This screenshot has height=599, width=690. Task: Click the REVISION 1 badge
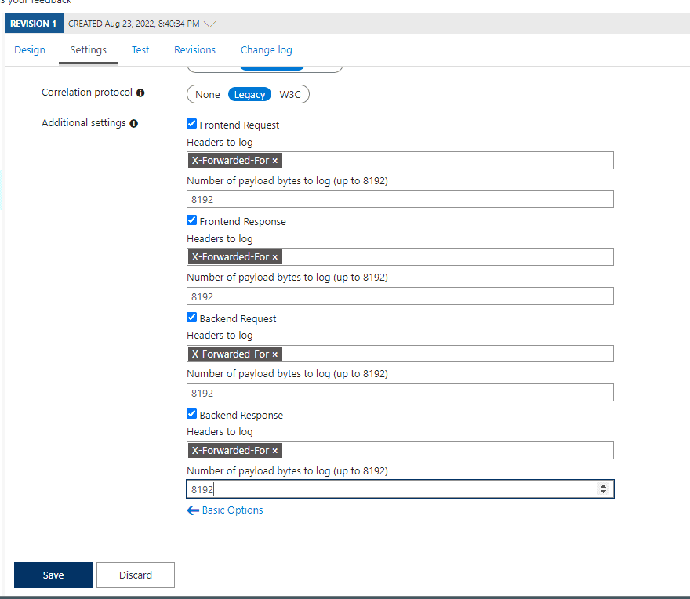coord(34,24)
